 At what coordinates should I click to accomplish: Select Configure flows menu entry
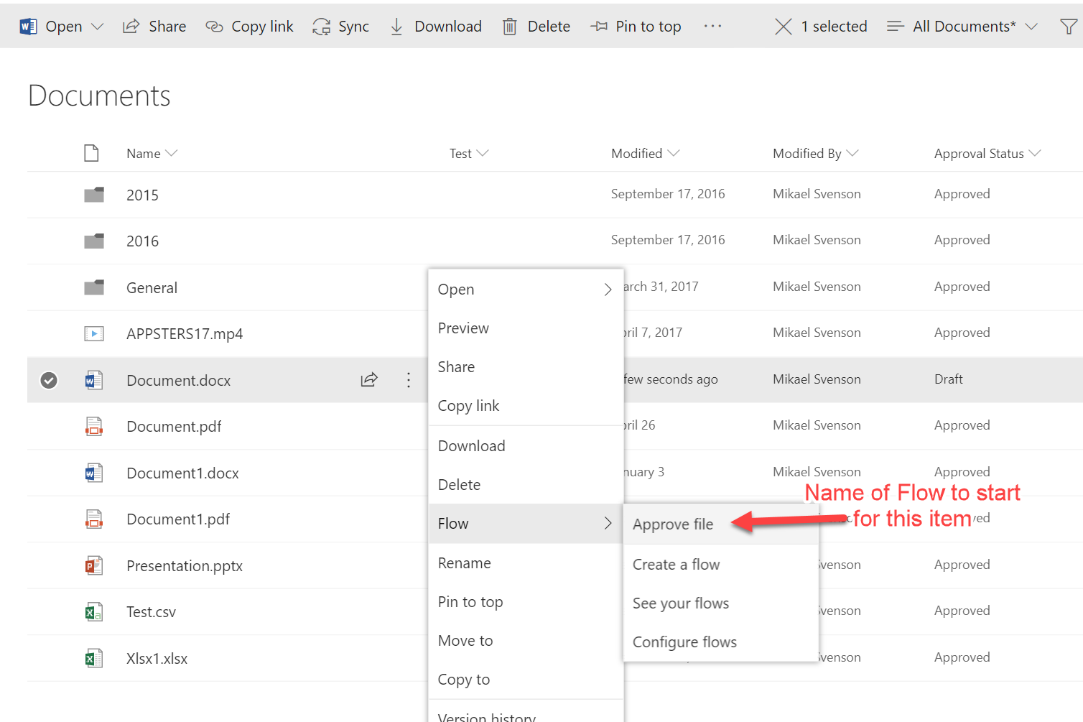coord(684,642)
